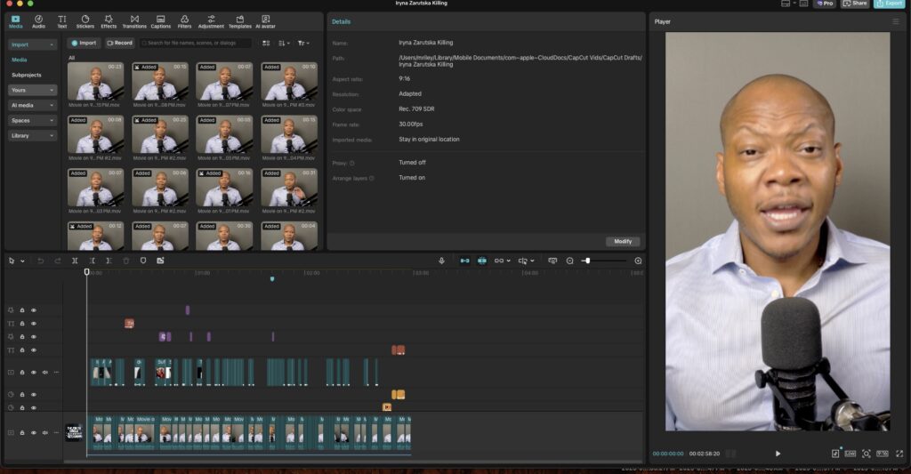Open the AI avatar tab icon
911x474 pixels.
pos(265,21)
